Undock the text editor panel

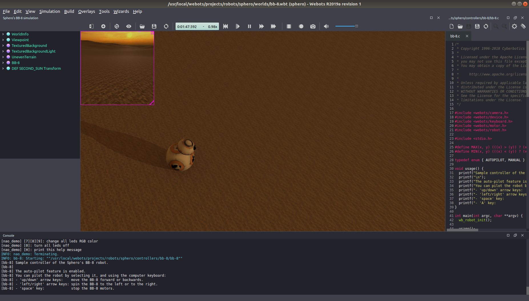pos(515,18)
